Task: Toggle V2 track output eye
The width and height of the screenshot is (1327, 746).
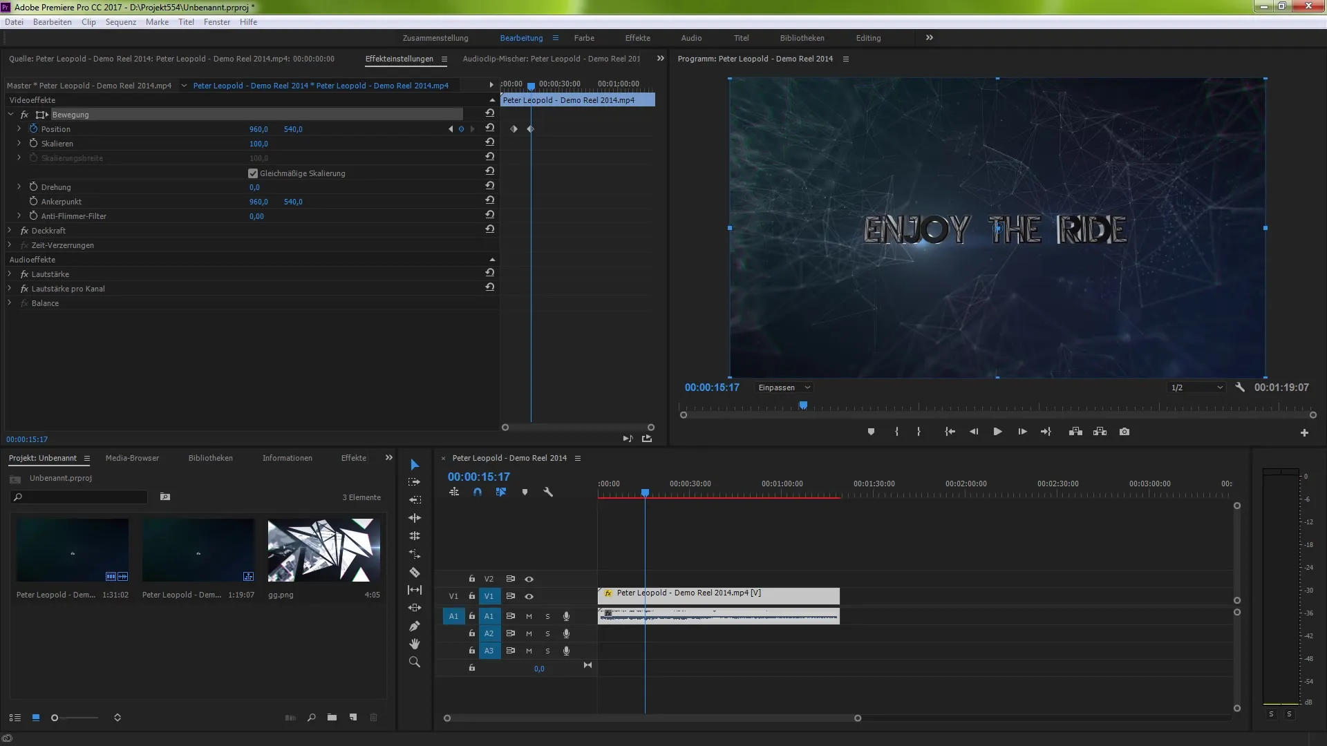Action: click(529, 579)
